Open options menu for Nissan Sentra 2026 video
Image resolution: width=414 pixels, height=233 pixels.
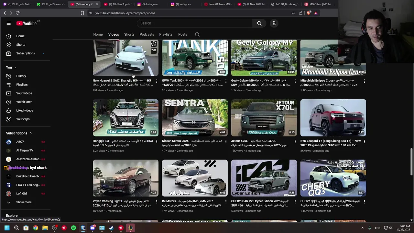coord(226,141)
